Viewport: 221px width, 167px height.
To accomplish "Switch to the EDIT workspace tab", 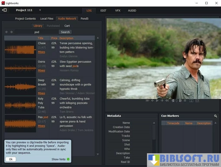I will coord(103,11).
